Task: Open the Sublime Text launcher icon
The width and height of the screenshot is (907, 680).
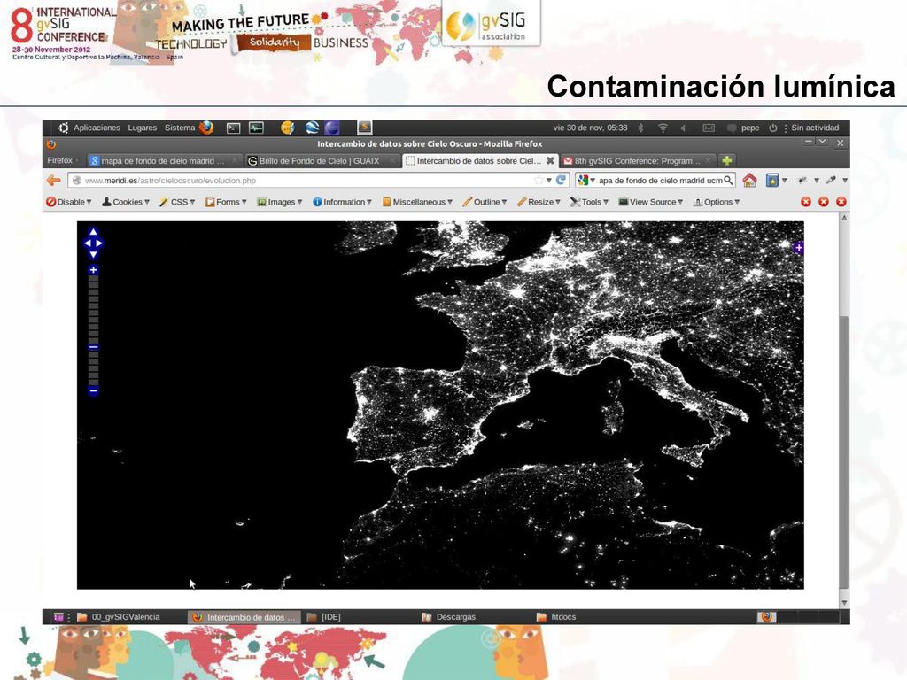Action: click(x=364, y=127)
